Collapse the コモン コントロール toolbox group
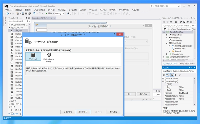Screen dimensions: 200x124 click(9, 28)
